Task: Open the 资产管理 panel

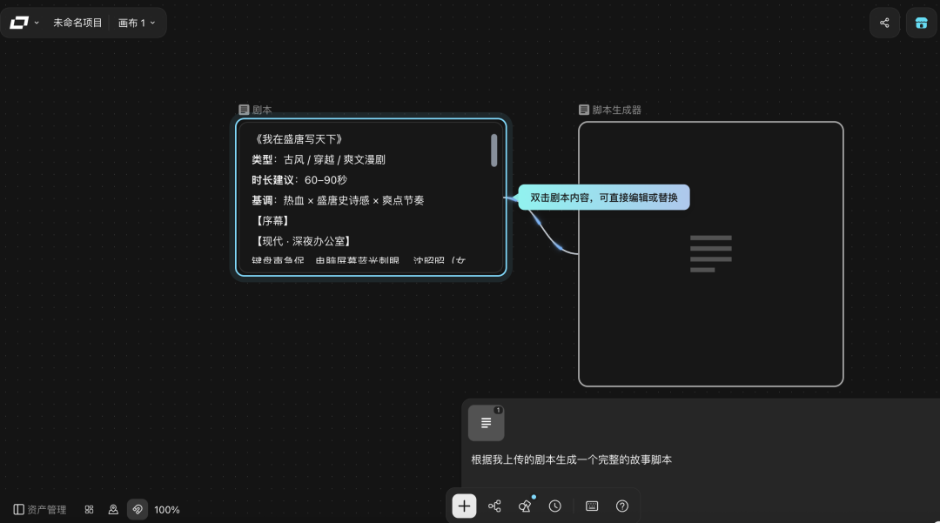Action: pos(39,509)
